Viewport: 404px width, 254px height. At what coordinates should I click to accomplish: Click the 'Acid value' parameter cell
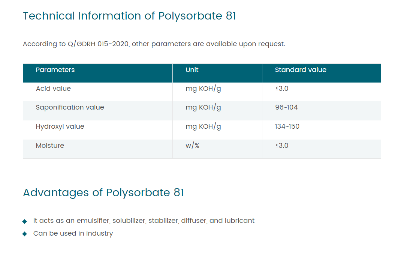[x=53, y=89]
